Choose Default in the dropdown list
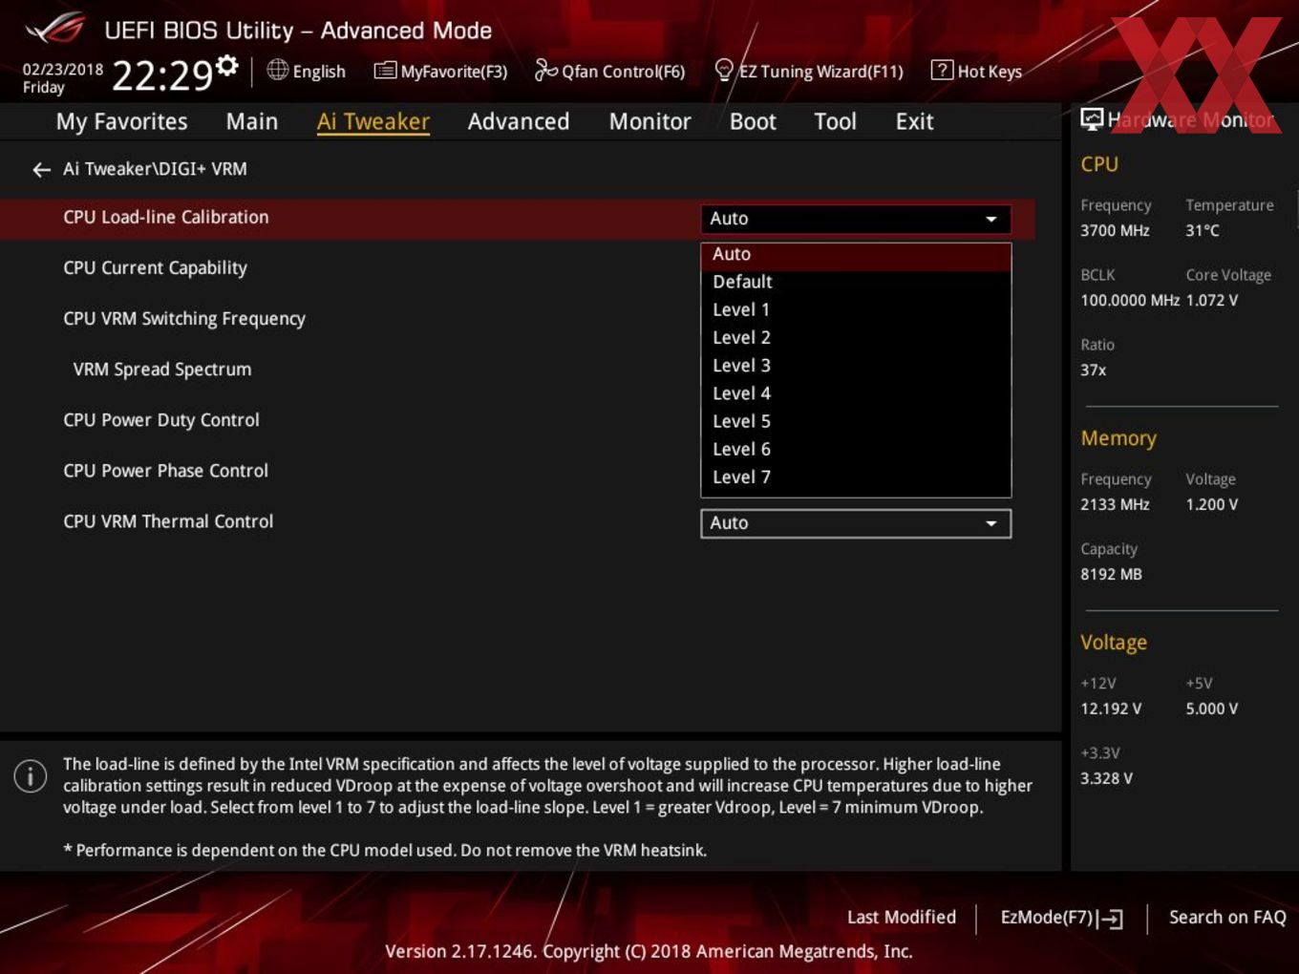 coord(856,282)
